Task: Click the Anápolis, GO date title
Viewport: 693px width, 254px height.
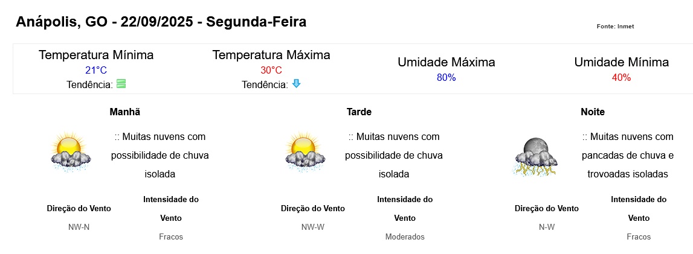Action: coord(161,22)
